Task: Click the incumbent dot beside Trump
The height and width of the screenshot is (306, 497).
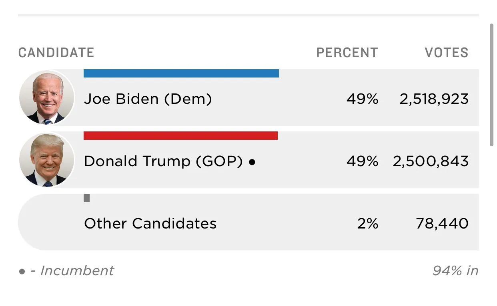Action: 252,162
